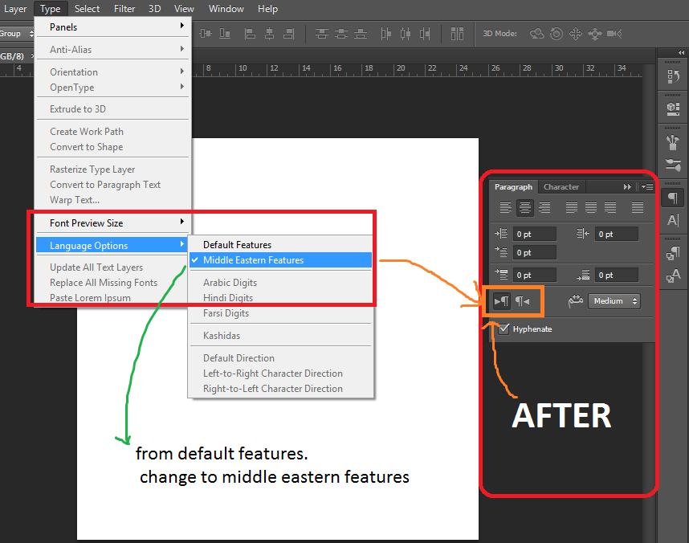
Task: Collapse panel with double-arrow button
Action: click(x=627, y=187)
